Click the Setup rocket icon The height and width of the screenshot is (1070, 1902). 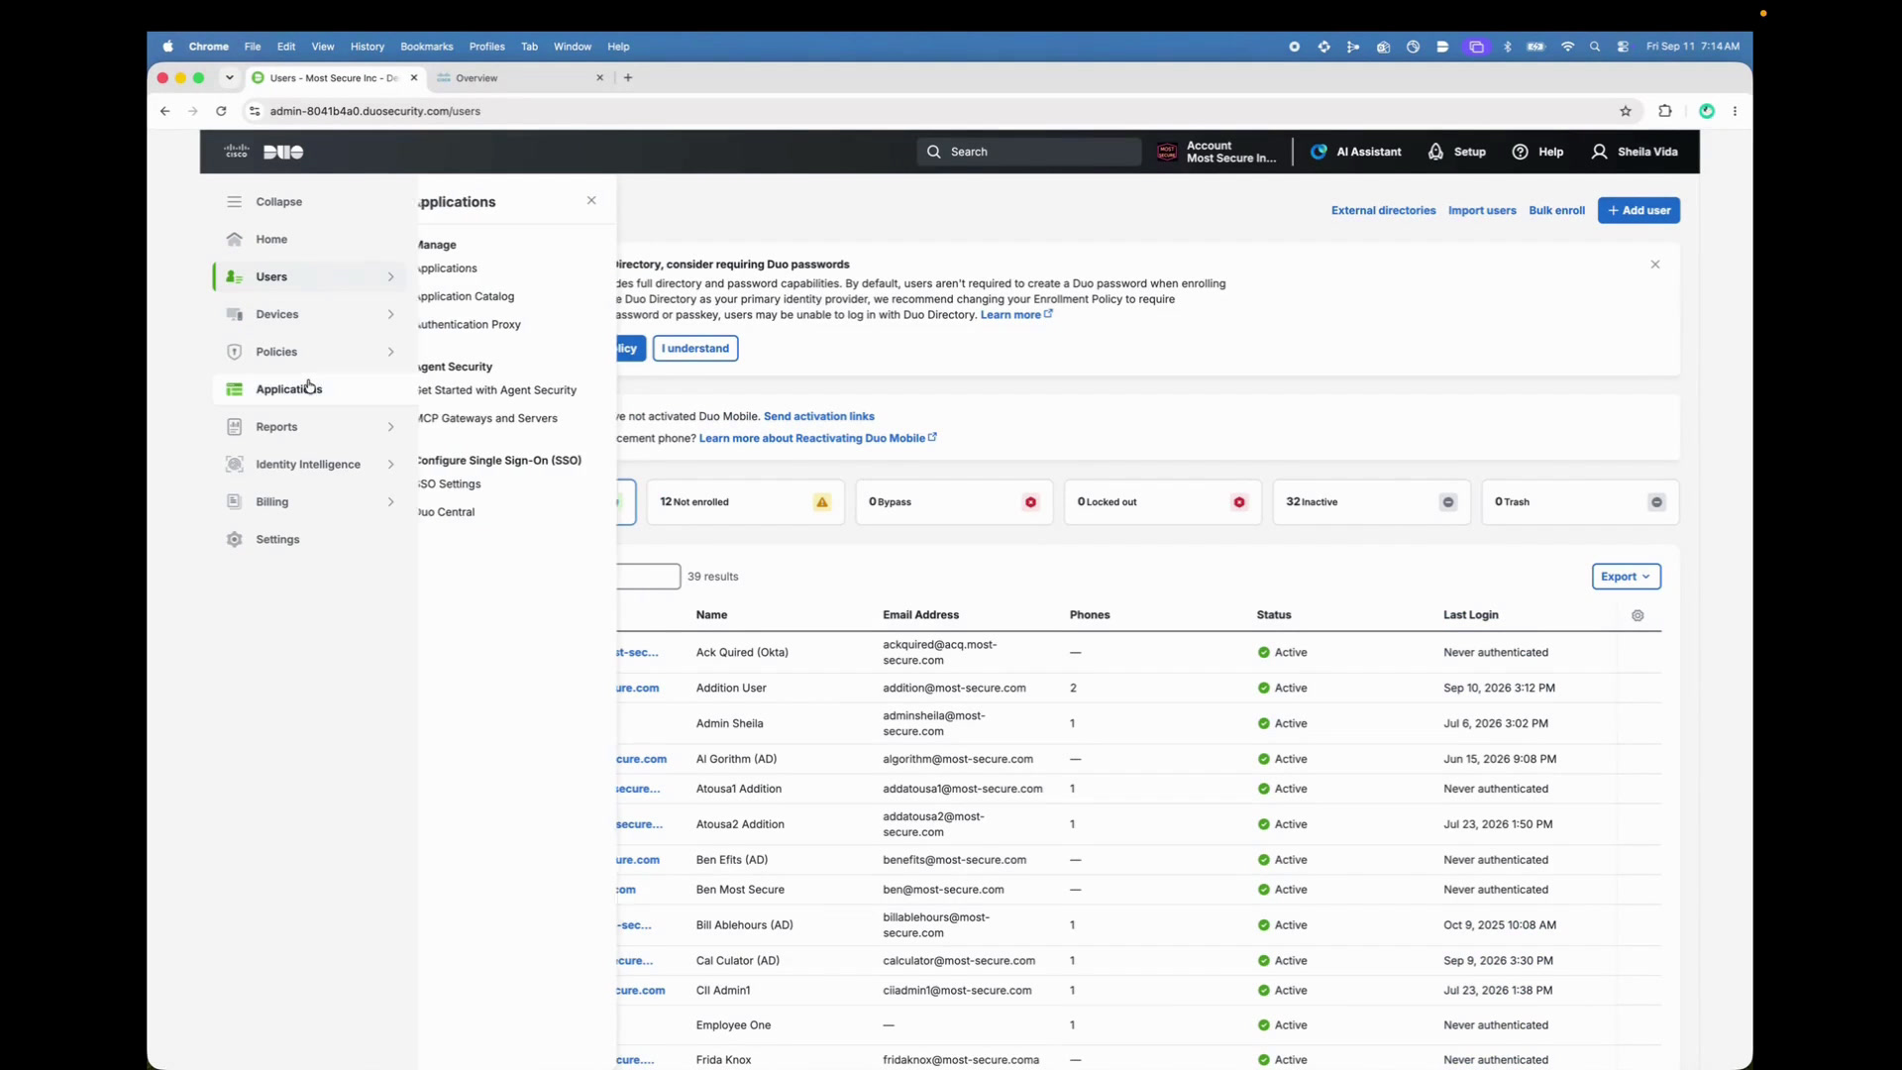pos(1435,152)
